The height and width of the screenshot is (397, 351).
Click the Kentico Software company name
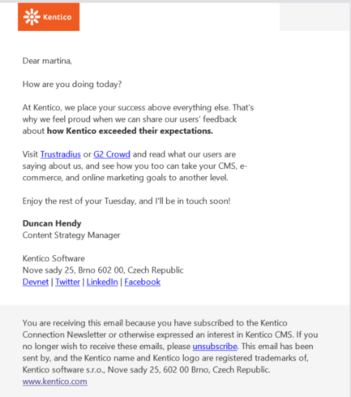tap(54, 259)
